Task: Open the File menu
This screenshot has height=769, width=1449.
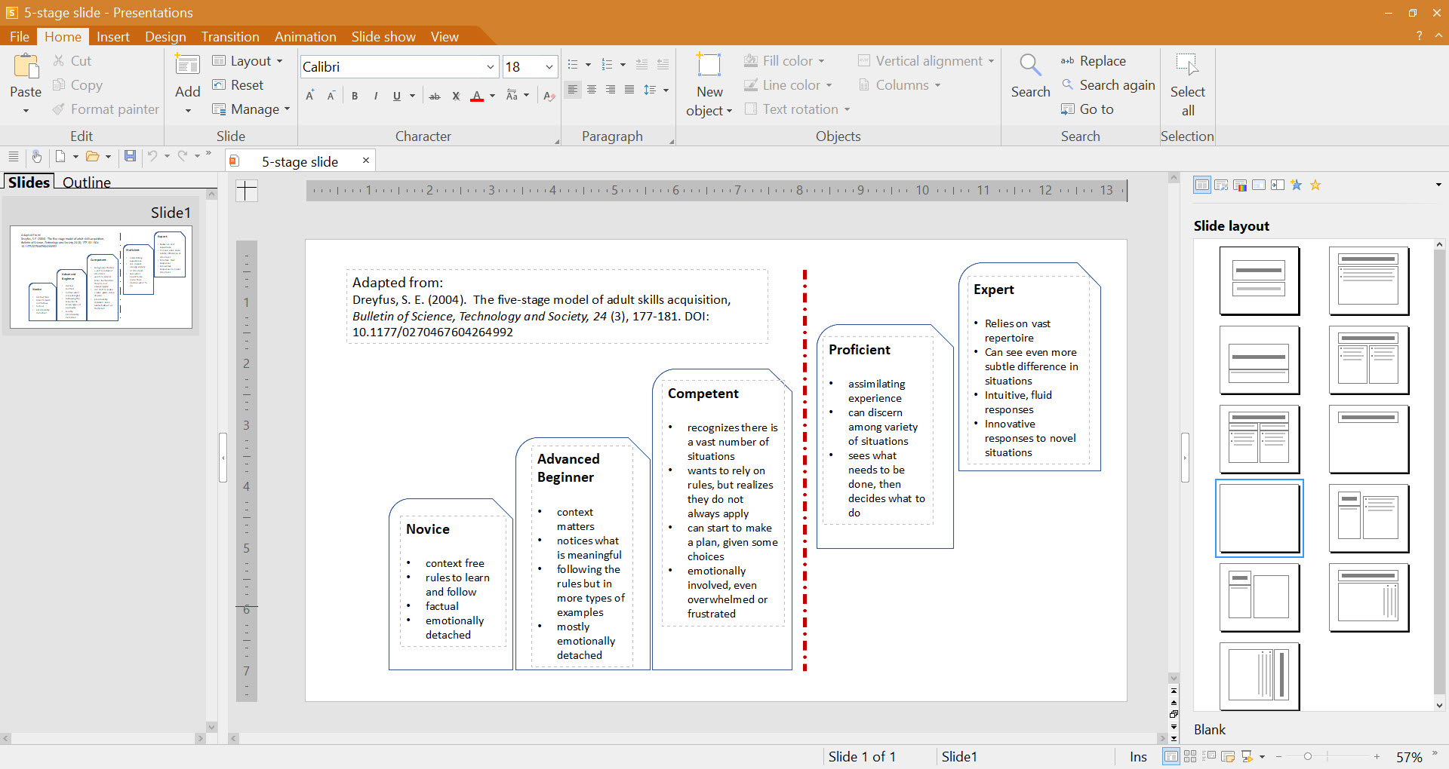Action: pos(20,36)
